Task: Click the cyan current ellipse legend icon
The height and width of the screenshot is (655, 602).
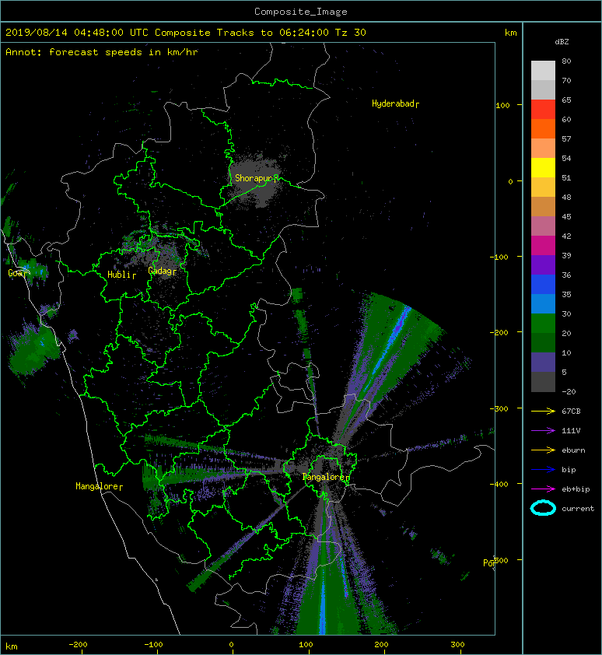Action: 543,508
